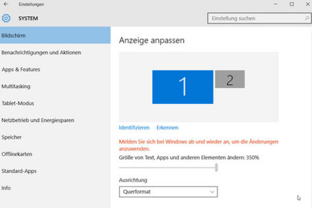Click the back arrow in the title bar
The image size is (312, 208).
[x=6, y=4]
